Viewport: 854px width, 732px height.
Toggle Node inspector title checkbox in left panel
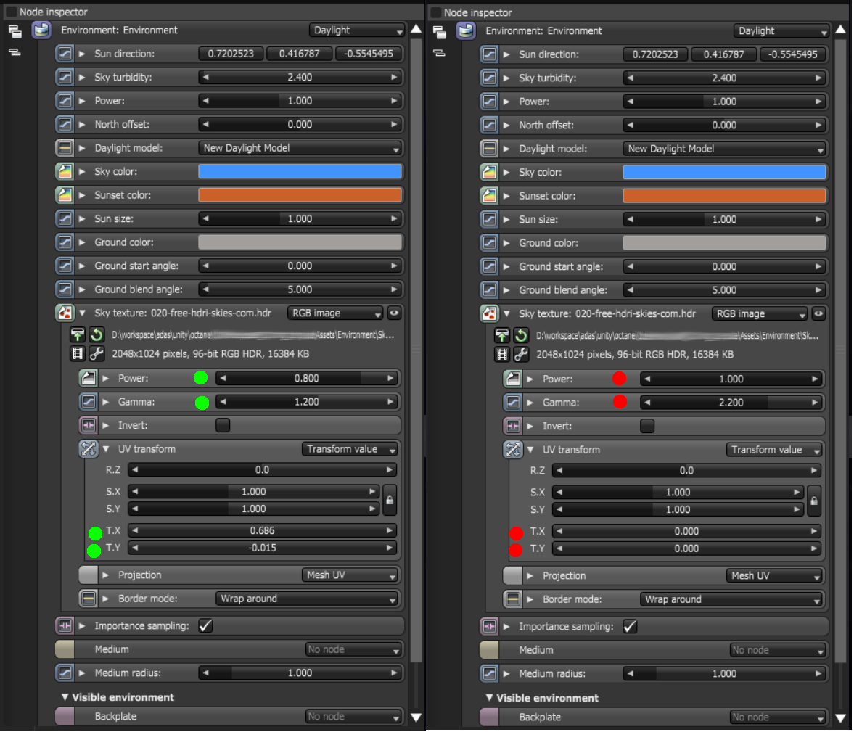tap(11, 12)
